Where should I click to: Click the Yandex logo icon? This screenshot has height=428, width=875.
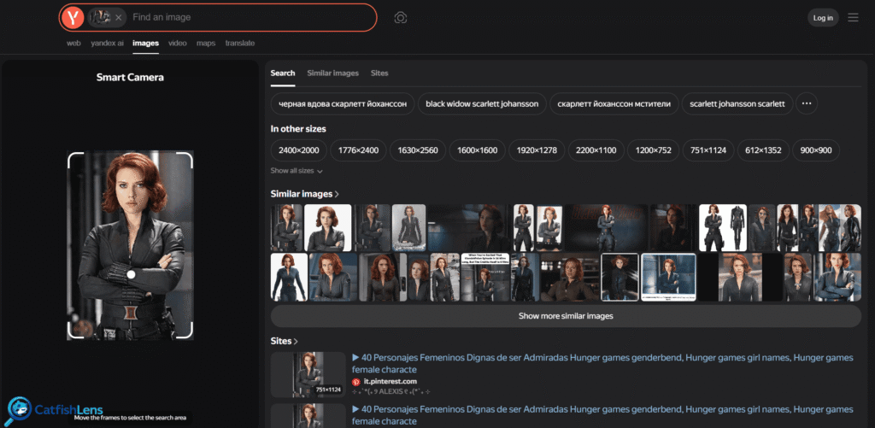click(x=73, y=17)
